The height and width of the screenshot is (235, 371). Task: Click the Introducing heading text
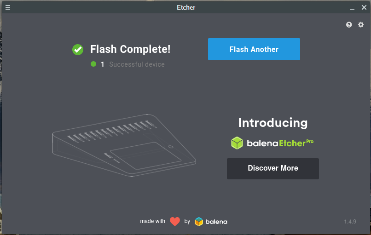pos(272,123)
